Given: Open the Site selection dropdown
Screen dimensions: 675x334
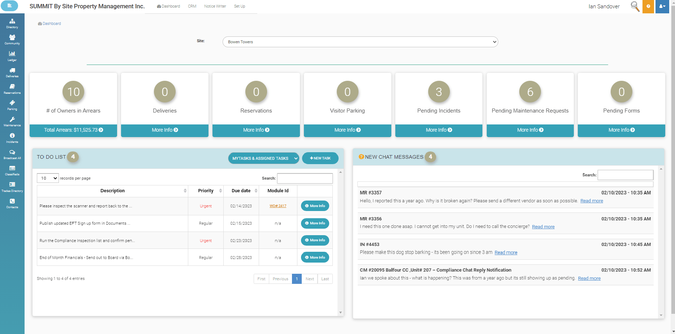Looking at the screenshot, I should click(x=360, y=41).
